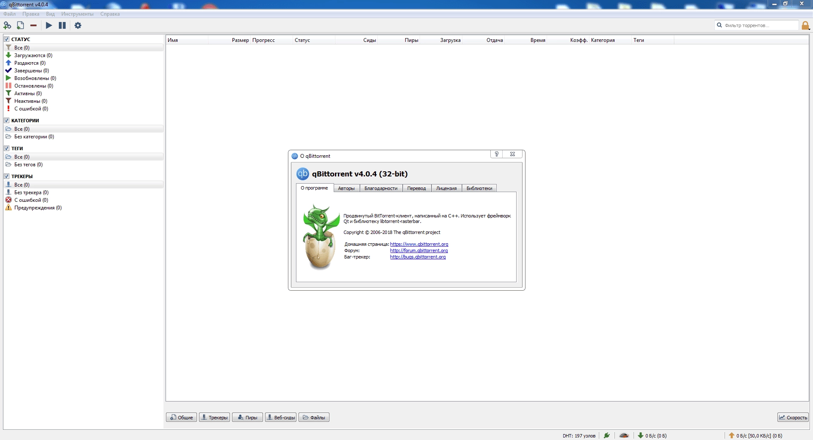The image size is (813, 440).
Task: Open the Файл menu
Action: tap(10, 14)
